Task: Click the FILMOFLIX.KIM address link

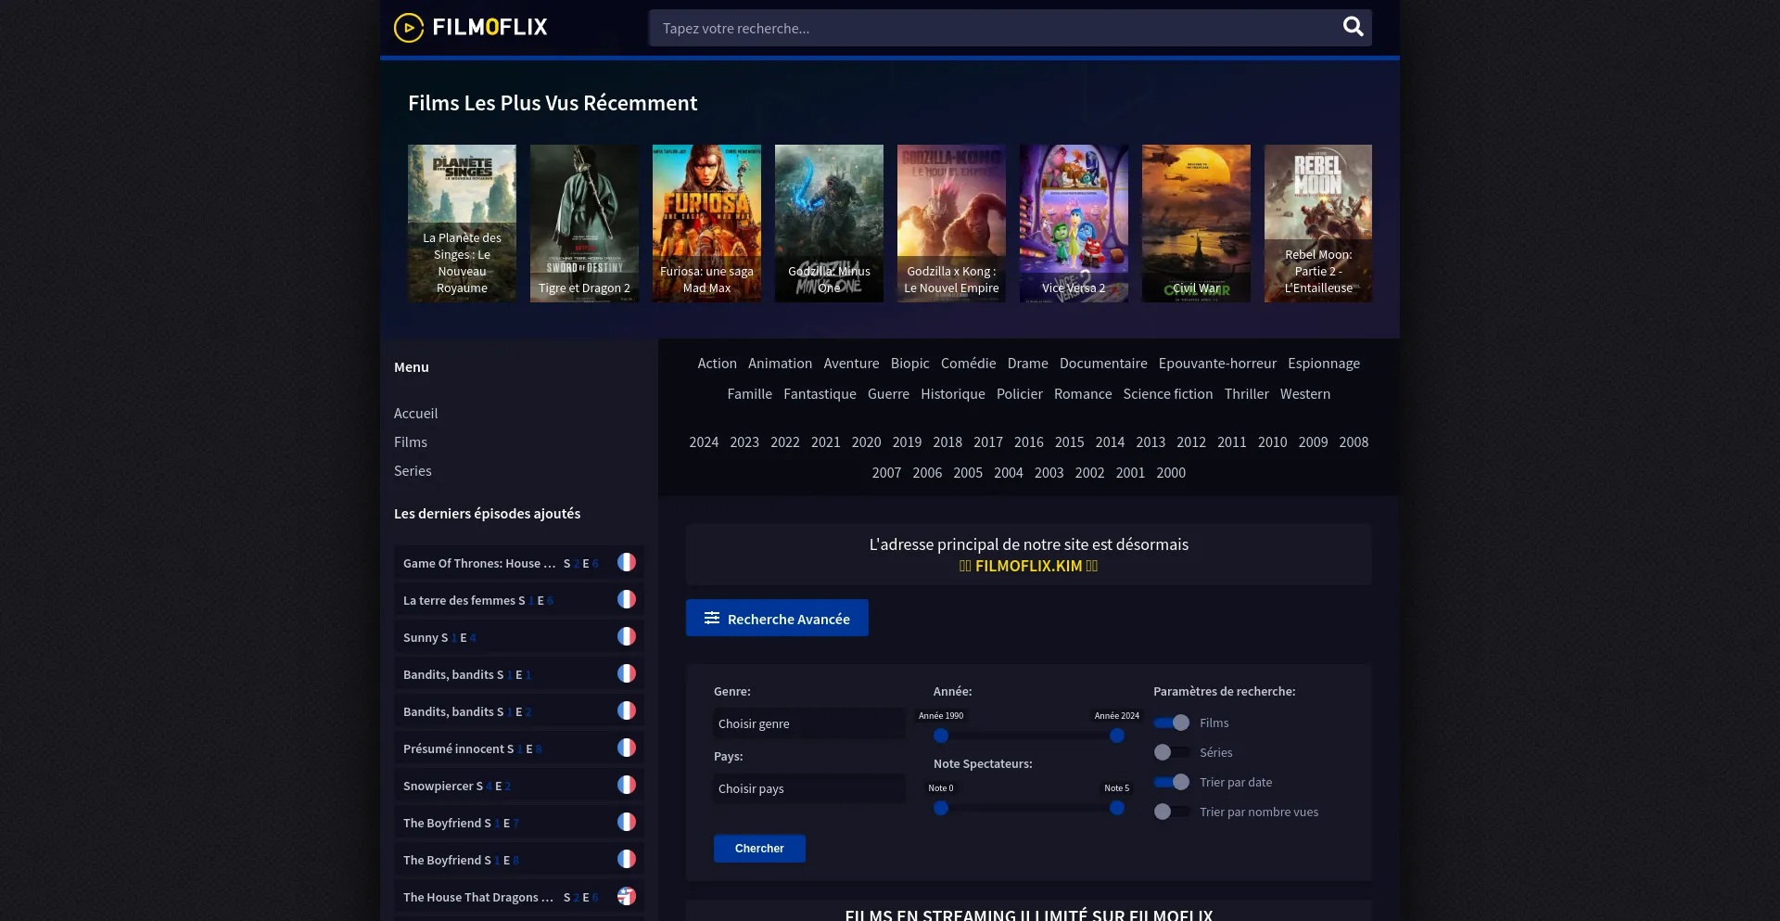Action: click(1028, 565)
